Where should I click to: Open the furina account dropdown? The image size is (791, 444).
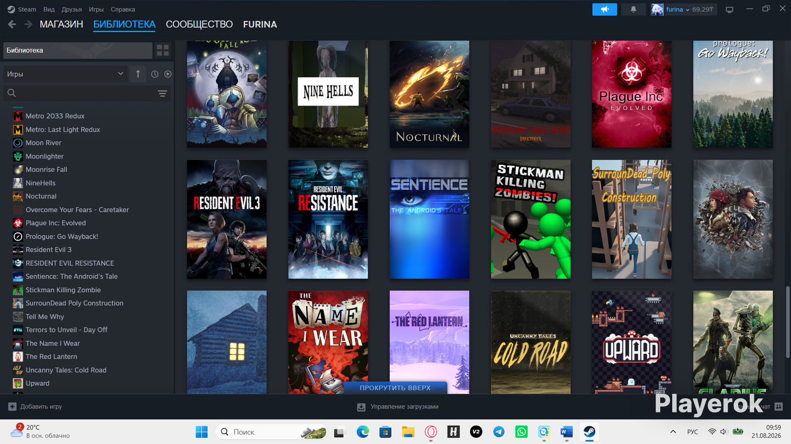[683, 9]
